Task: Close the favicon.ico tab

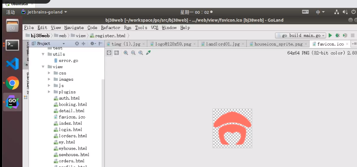Action: click(x=347, y=44)
